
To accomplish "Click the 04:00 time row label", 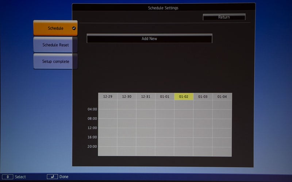I will tap(92, 109).
